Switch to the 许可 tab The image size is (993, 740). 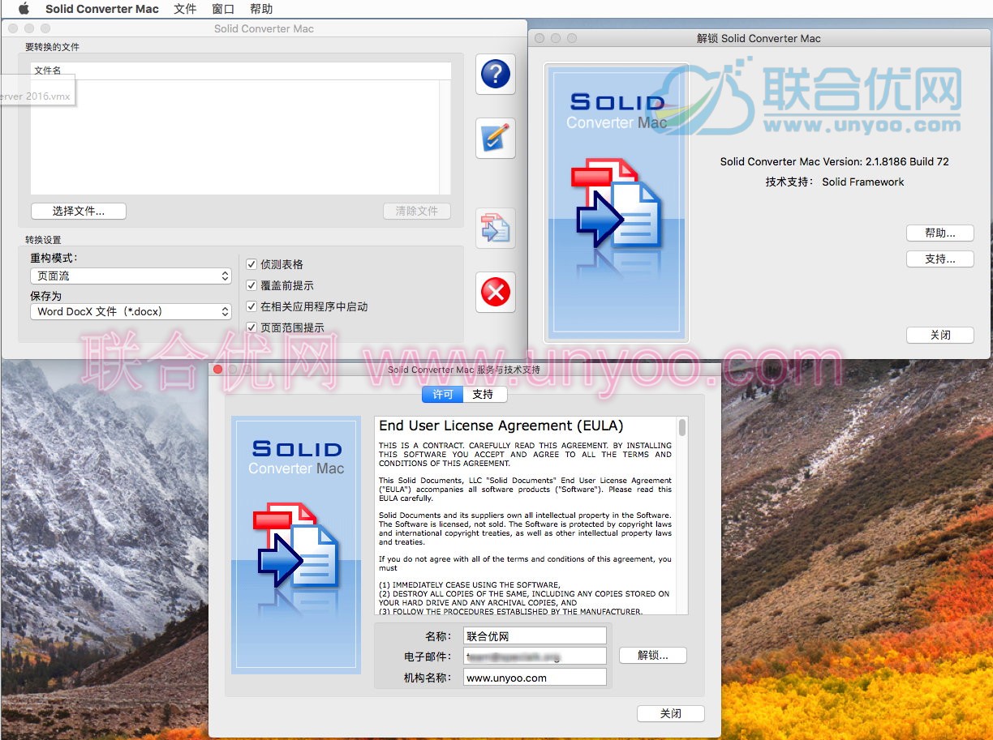443,394
